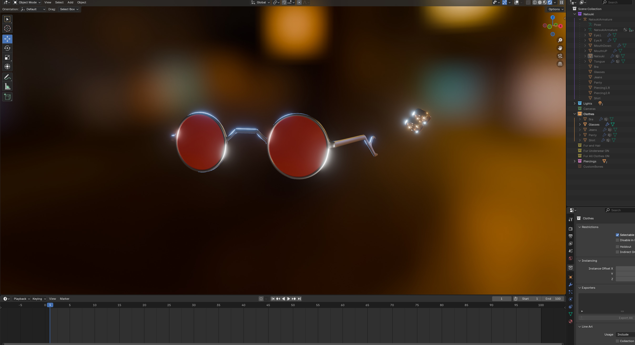Toggle auto keying record button
Screen dimensions: 635x345
coord(261,299)
